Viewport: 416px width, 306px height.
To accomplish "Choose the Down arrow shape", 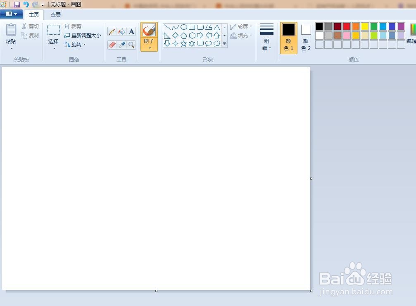I will (167, 43).
